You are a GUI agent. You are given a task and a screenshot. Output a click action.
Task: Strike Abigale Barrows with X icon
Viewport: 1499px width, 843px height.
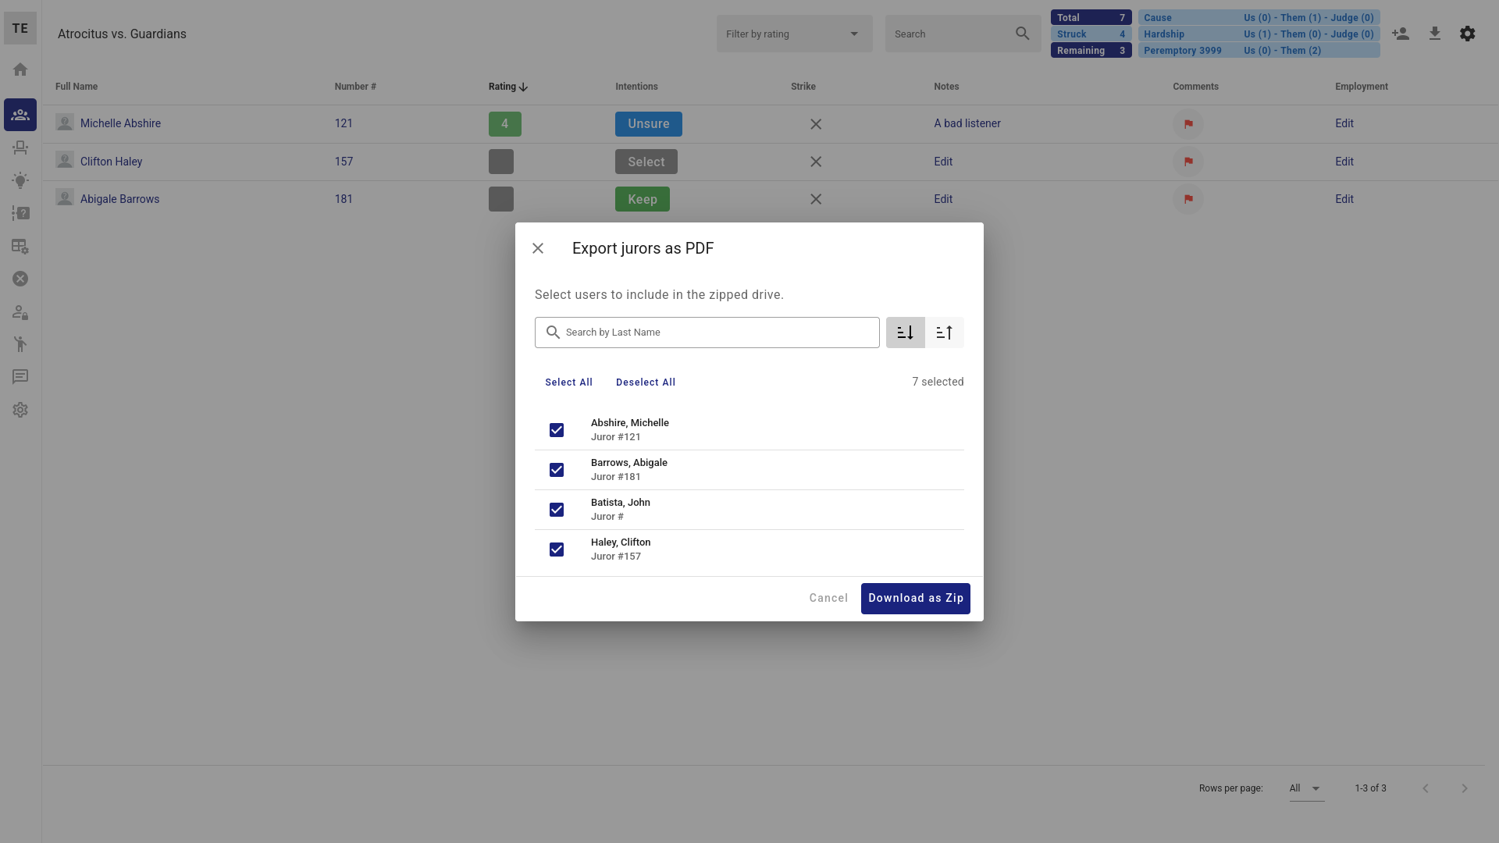click(816, 199)
